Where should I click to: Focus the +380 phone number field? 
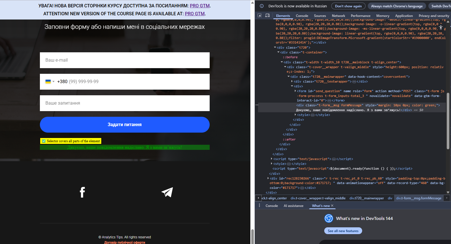pyautogui.click(x=125, y=82)
